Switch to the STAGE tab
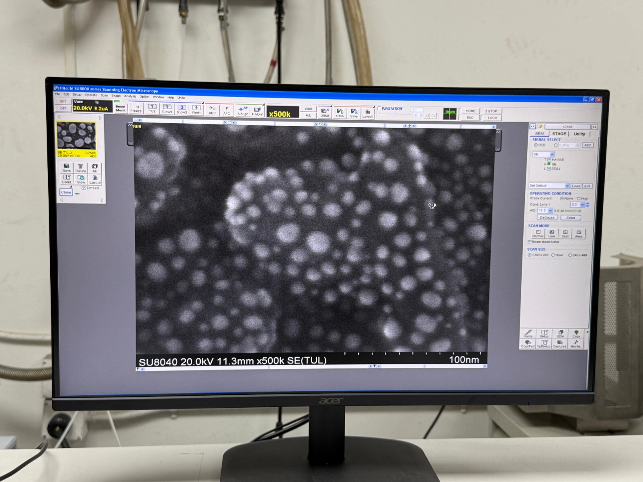This screenshot has width=643, height=482. coord(559,134)
